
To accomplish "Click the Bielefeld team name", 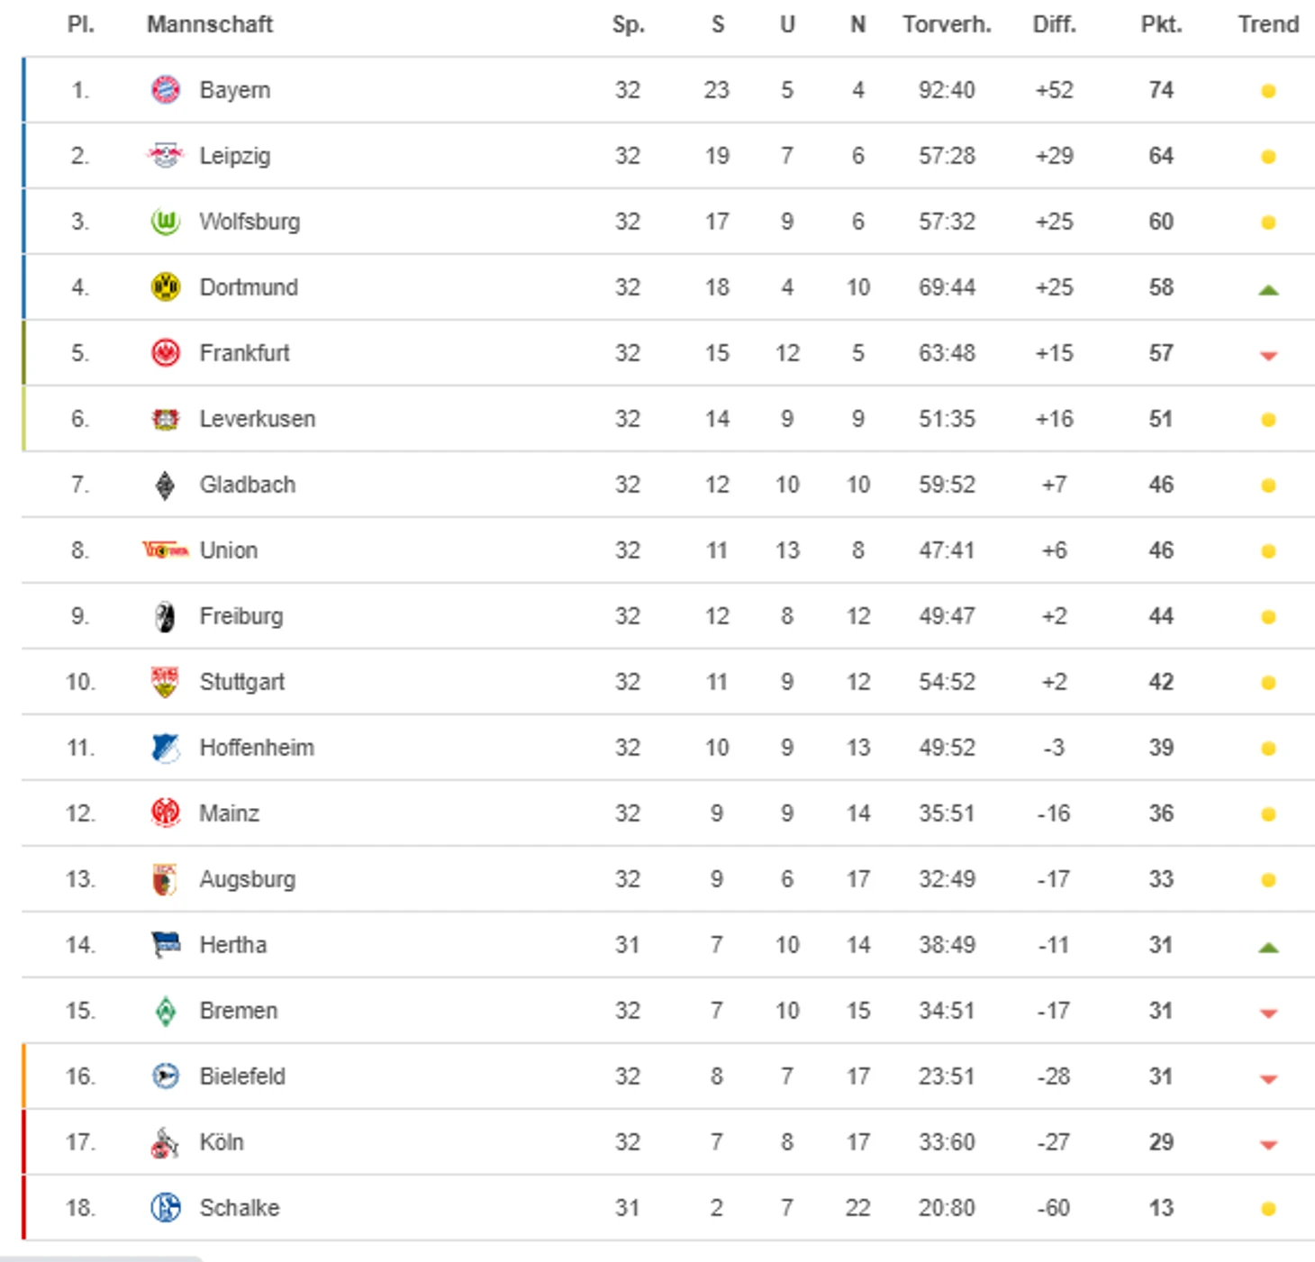I will click(x=242, y=1076).
